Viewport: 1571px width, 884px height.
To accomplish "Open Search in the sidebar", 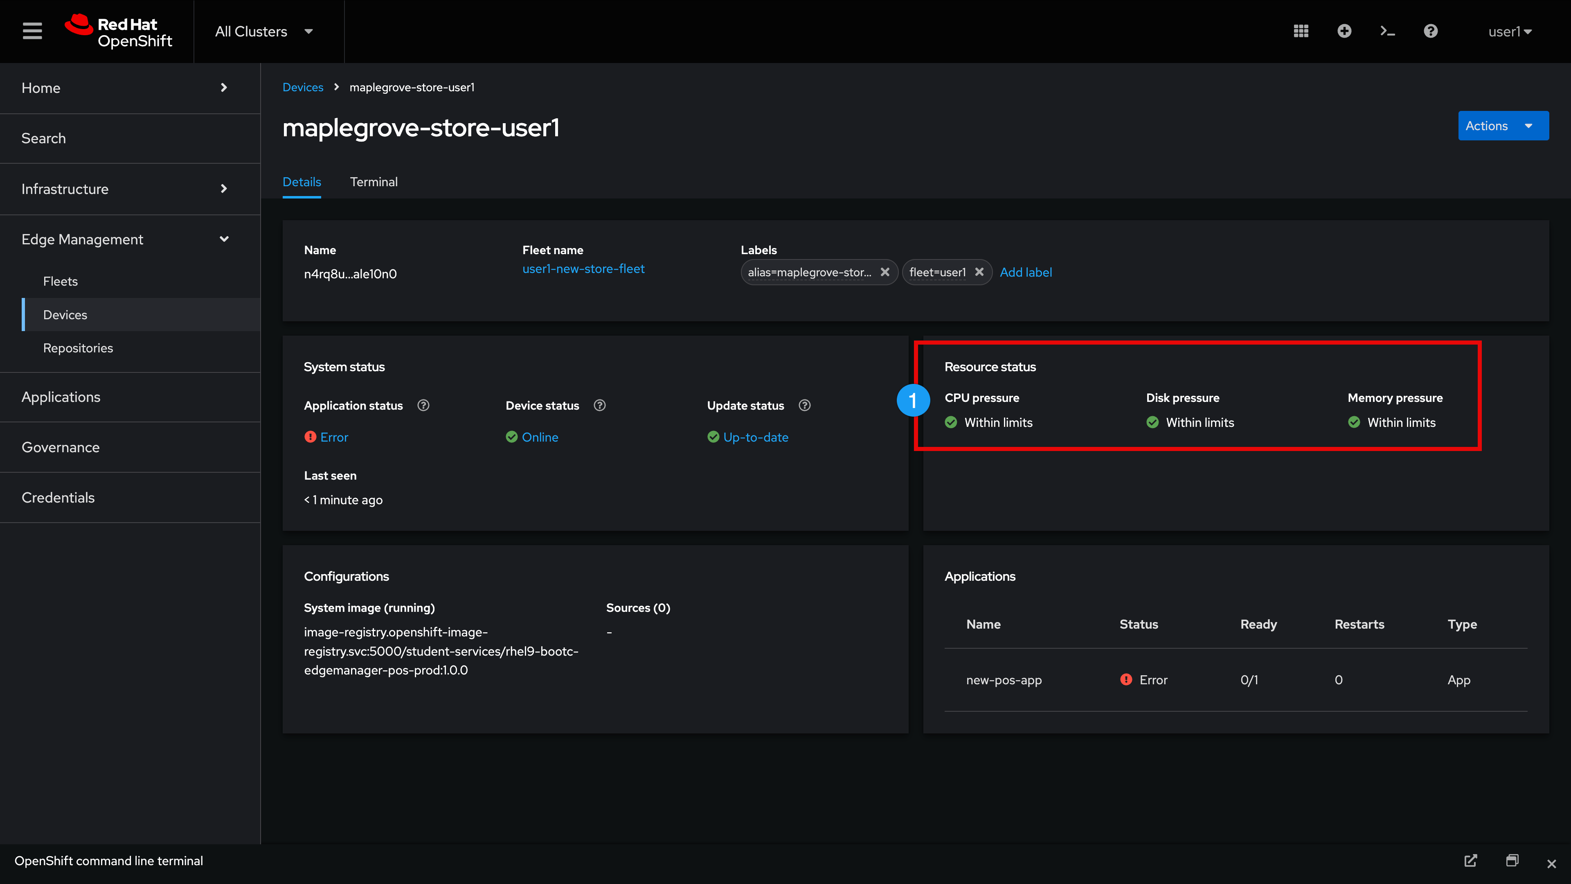I will (130, 138).
